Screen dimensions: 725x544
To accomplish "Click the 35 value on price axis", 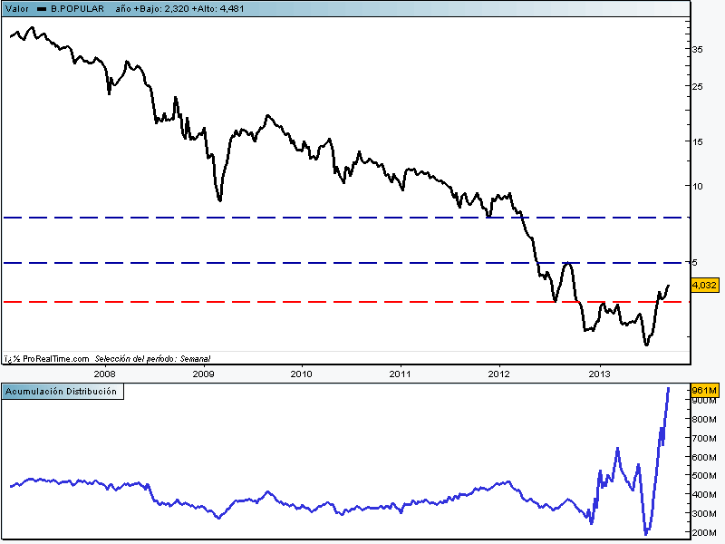I will pos(698,50).
